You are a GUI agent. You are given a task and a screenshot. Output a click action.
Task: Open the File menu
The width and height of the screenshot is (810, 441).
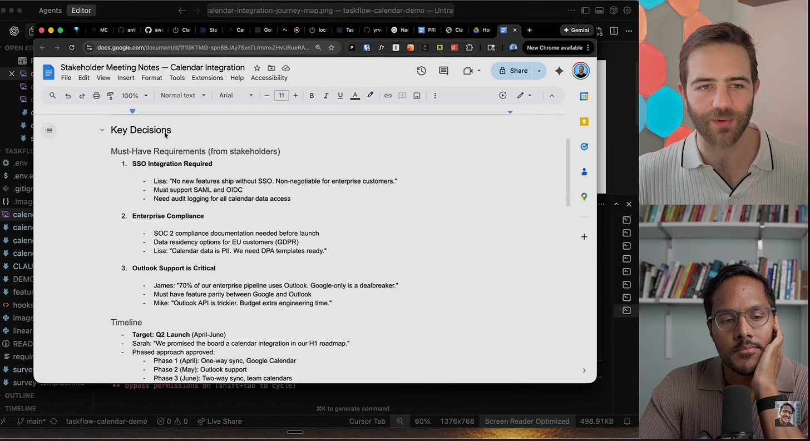(66, 78)
